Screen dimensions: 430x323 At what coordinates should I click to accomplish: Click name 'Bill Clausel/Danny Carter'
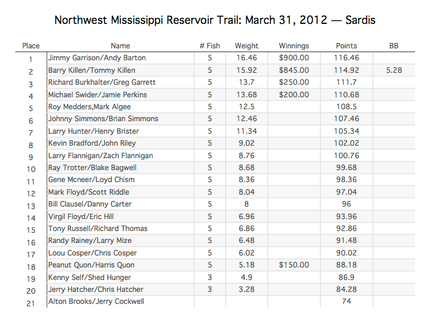[90, 204]
